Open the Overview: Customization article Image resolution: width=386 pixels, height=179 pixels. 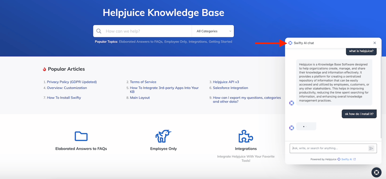point(67,88)
